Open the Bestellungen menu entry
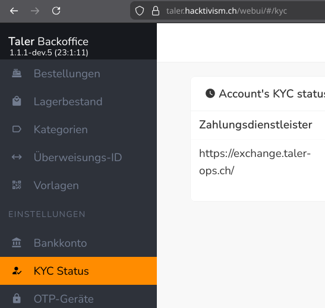The image size is (325, 308). coord(78,74)
